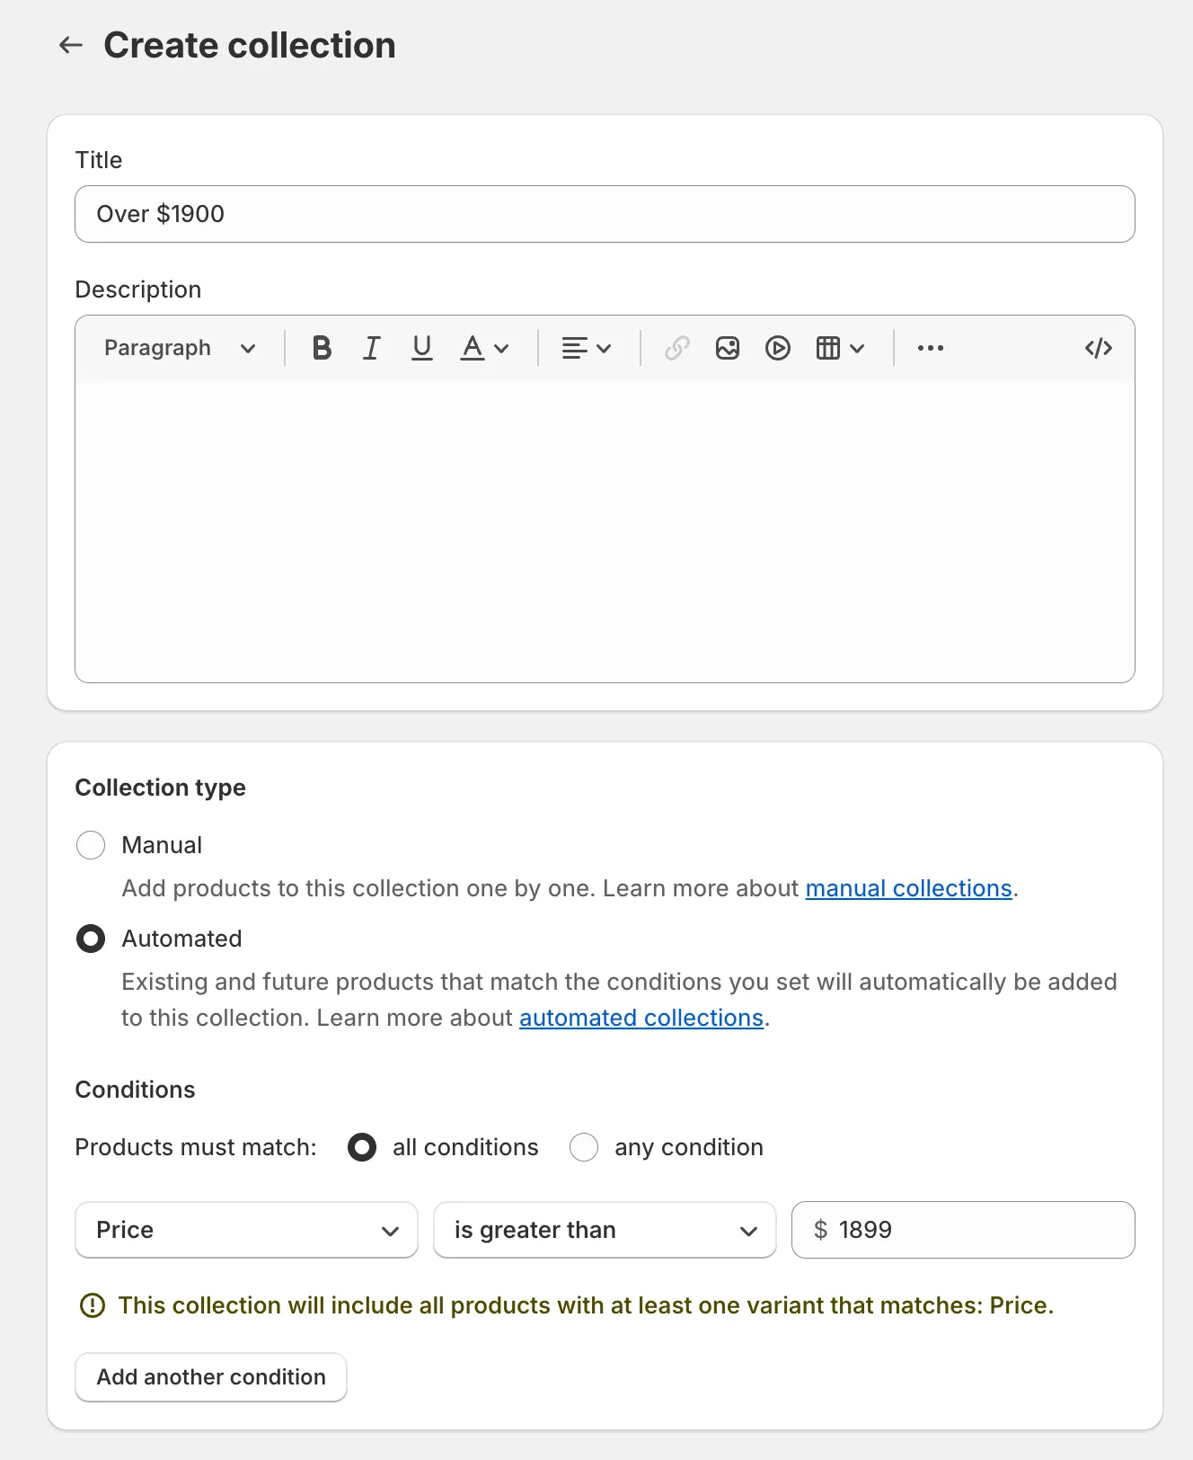Choose match any condition

[584, 1147]
